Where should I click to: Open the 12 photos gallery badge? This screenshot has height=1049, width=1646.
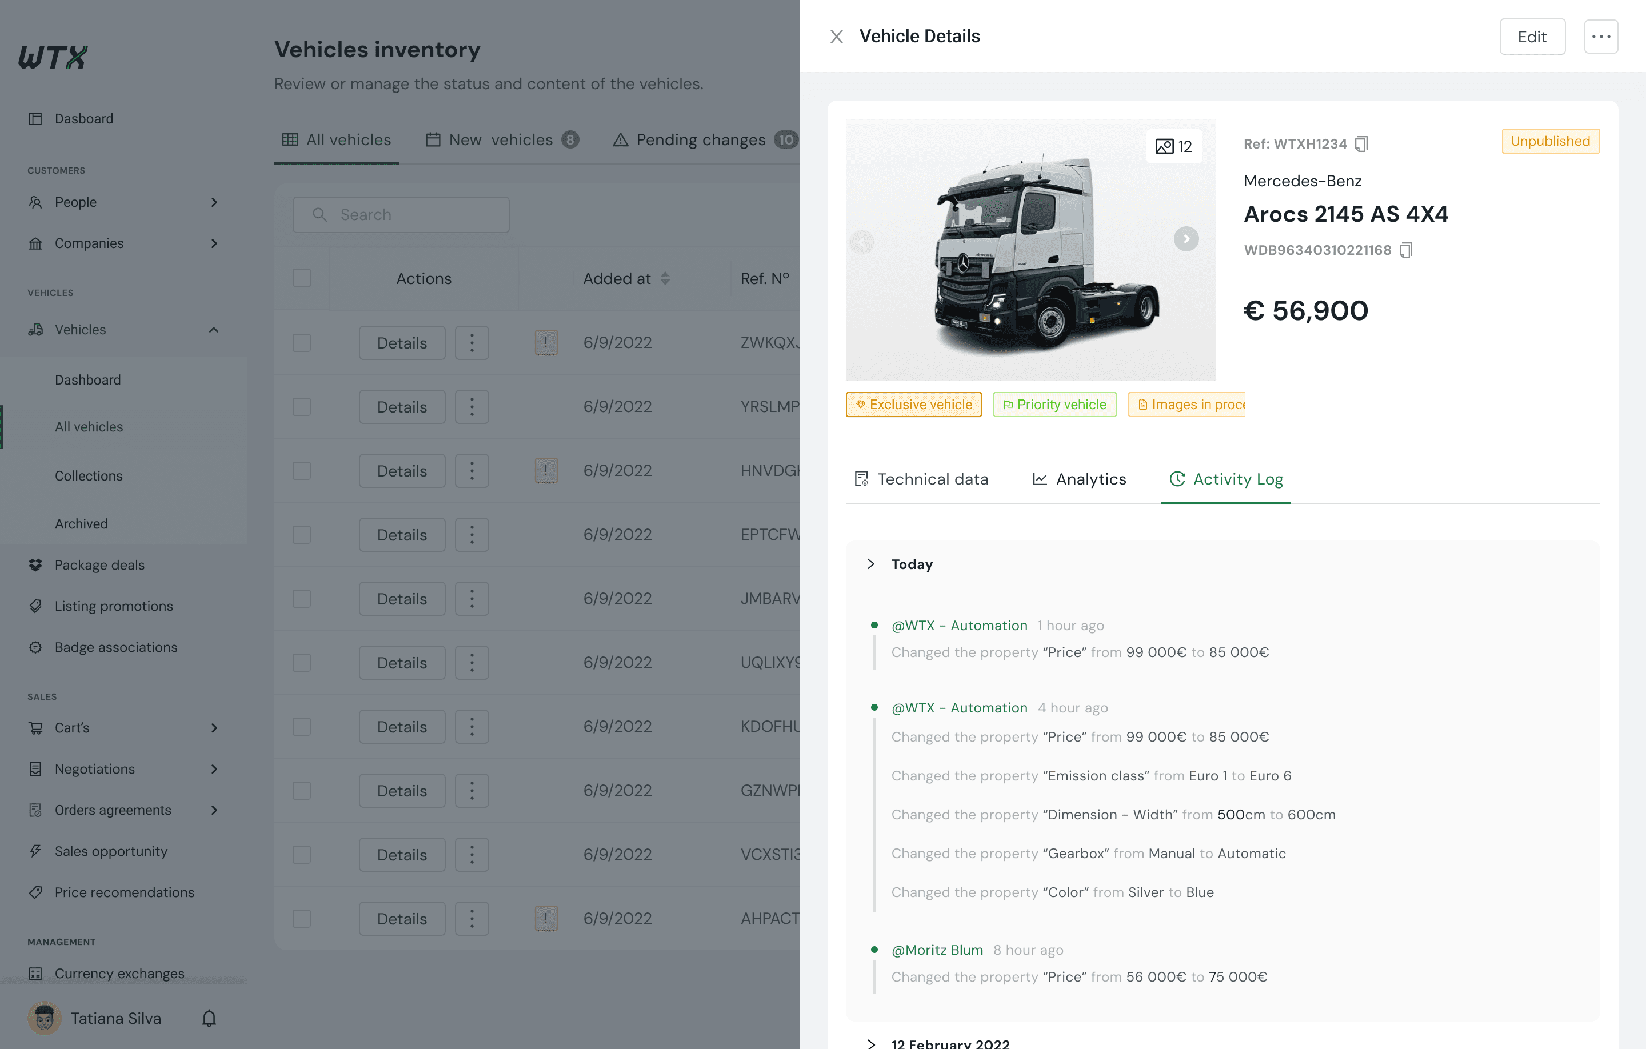pyautogui.click(x=1174, y=146)
